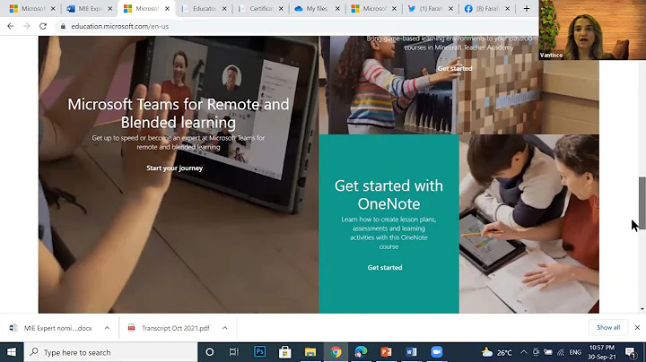Image resolution: width=646 pixels, height=362 pixels.
Task: Open Word from the taskbar
Action: 411,352
